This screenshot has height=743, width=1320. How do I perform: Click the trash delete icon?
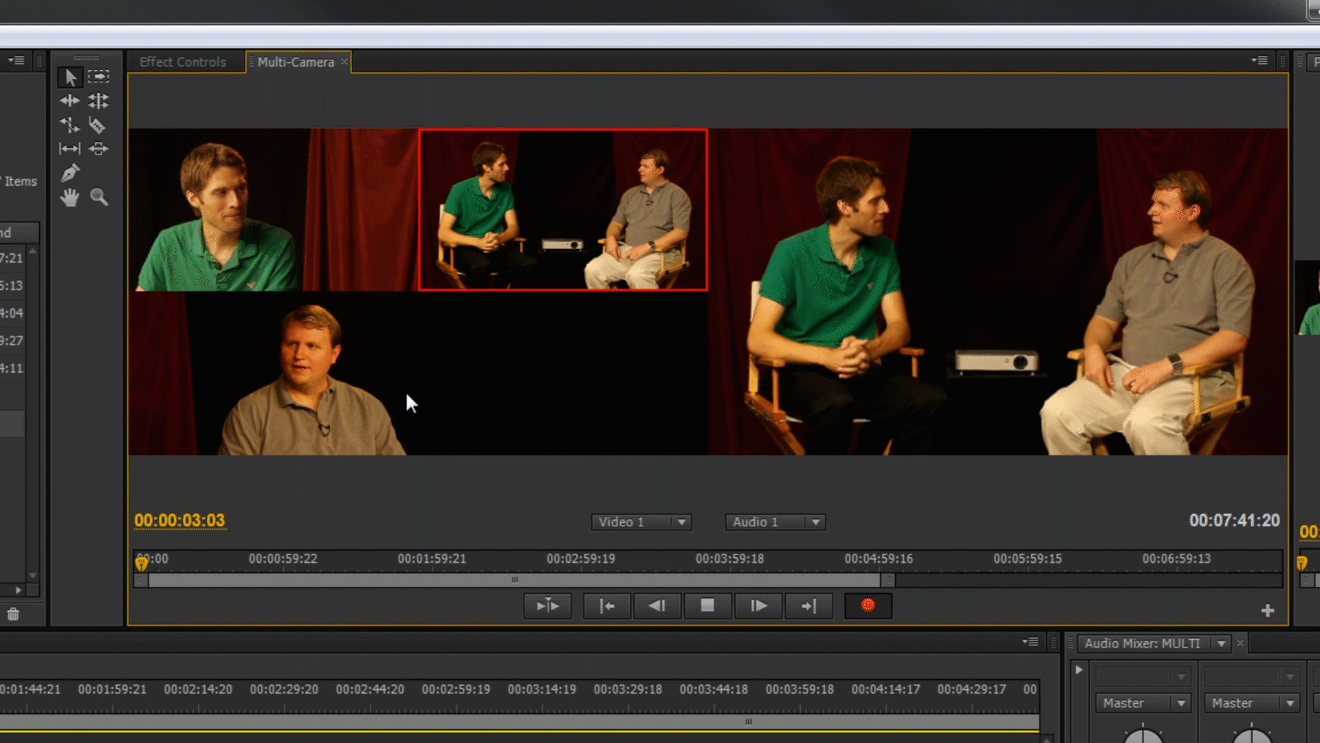[13, 614]
